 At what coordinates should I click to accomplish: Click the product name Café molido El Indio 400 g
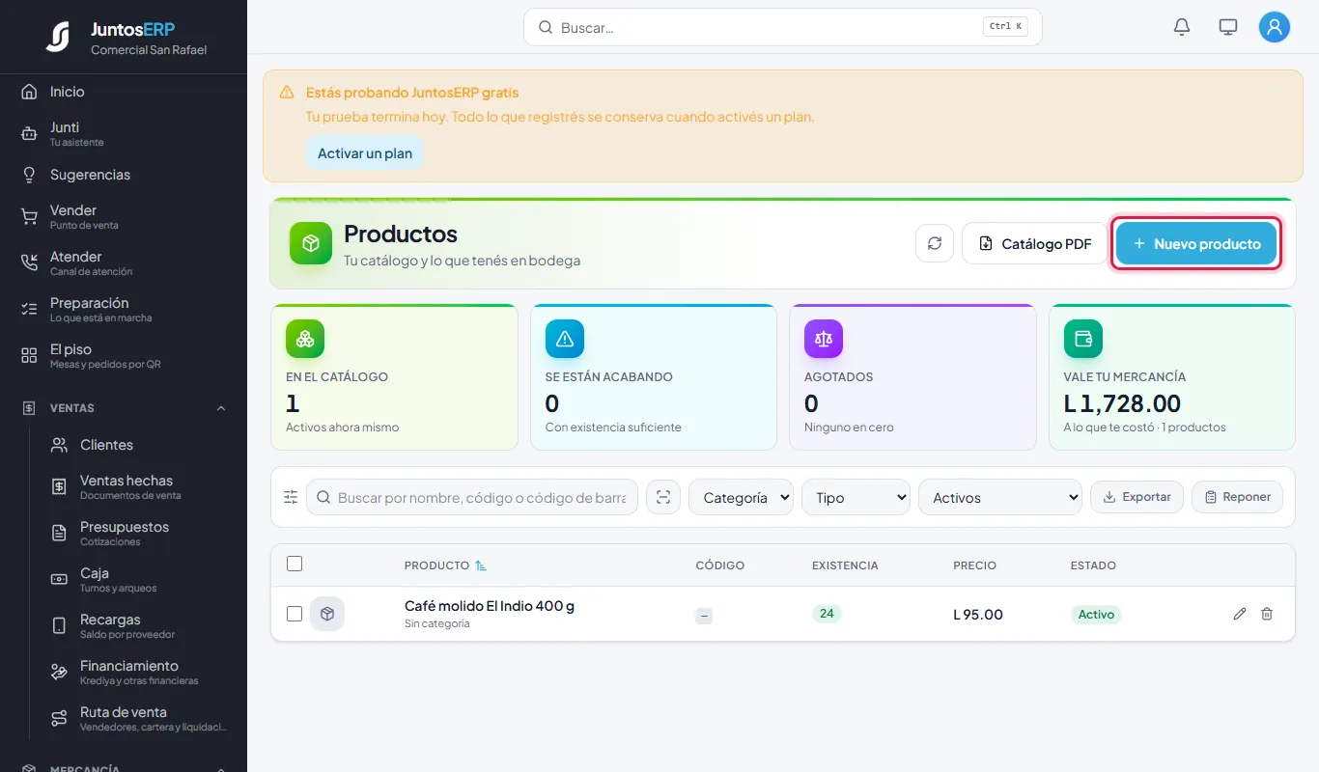(490, 606)
